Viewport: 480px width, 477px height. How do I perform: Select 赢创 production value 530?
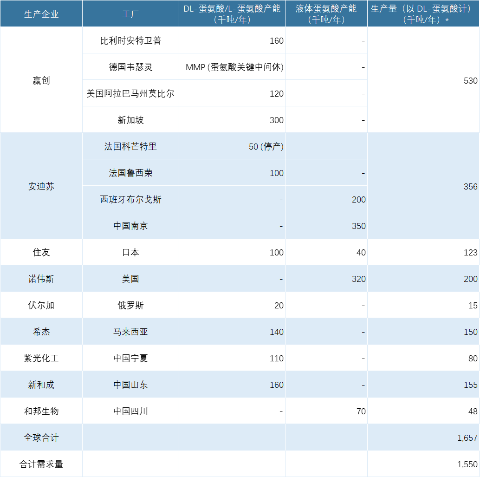[423, 80]
